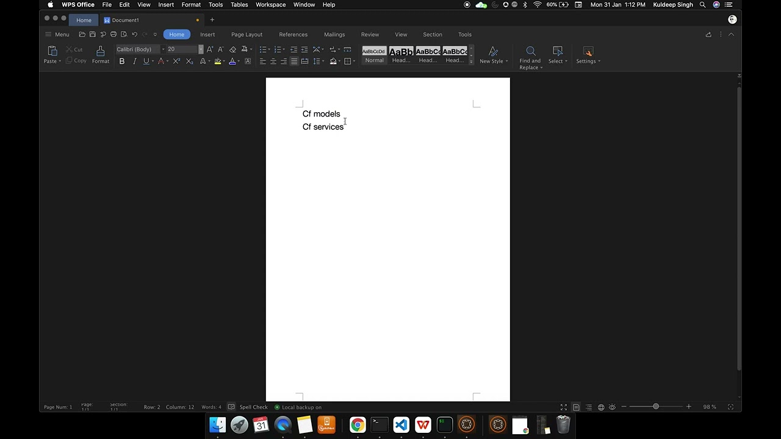Viewport: 781px width, 439px height.
Task: Align text to the right
Action: coord(283,61)
